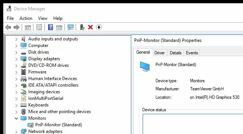243x134 pixels.
Task: Click the Imaging devices camera icon
Action: pos(24,92)
